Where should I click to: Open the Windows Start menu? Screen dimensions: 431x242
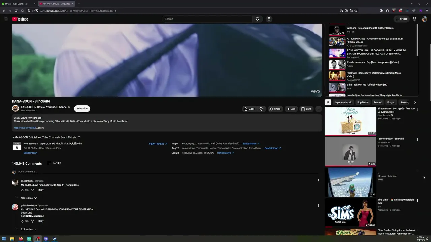coord(4,239)
